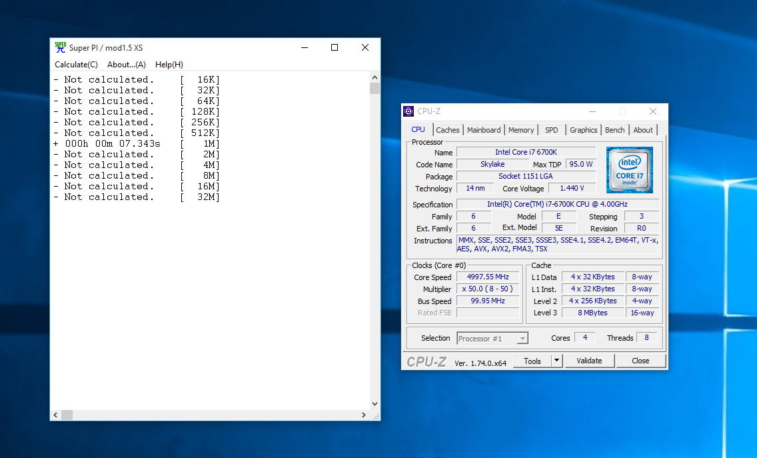Click the Name field 'Intel Core i7 6700K'

click(526, 152)
